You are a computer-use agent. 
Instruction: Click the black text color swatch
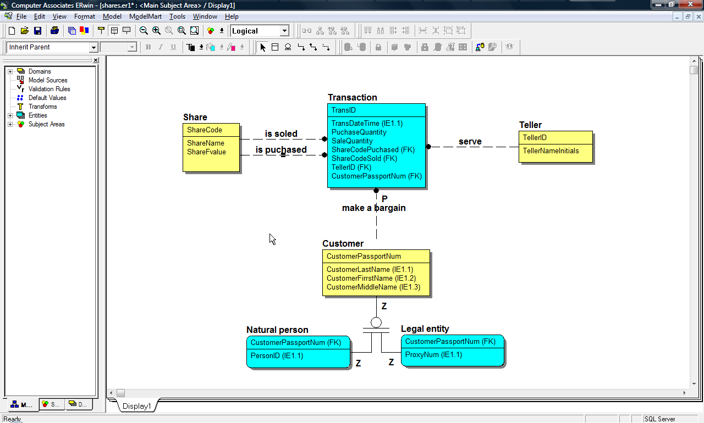pyautogui.click(x=191, y=47)
